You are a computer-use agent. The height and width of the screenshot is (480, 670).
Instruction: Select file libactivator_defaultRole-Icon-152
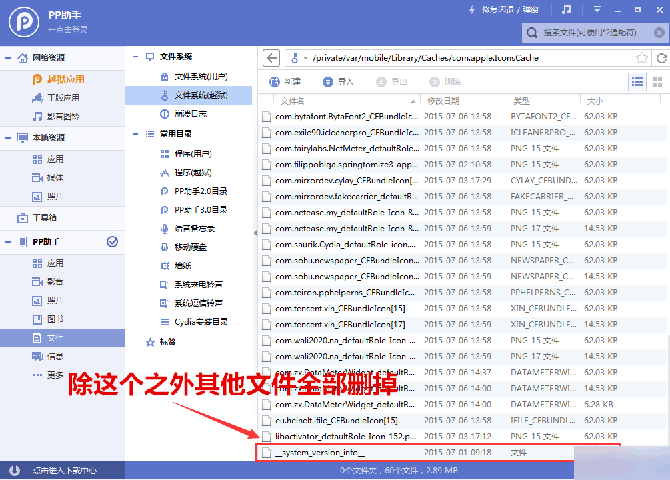tap(463, 437)
